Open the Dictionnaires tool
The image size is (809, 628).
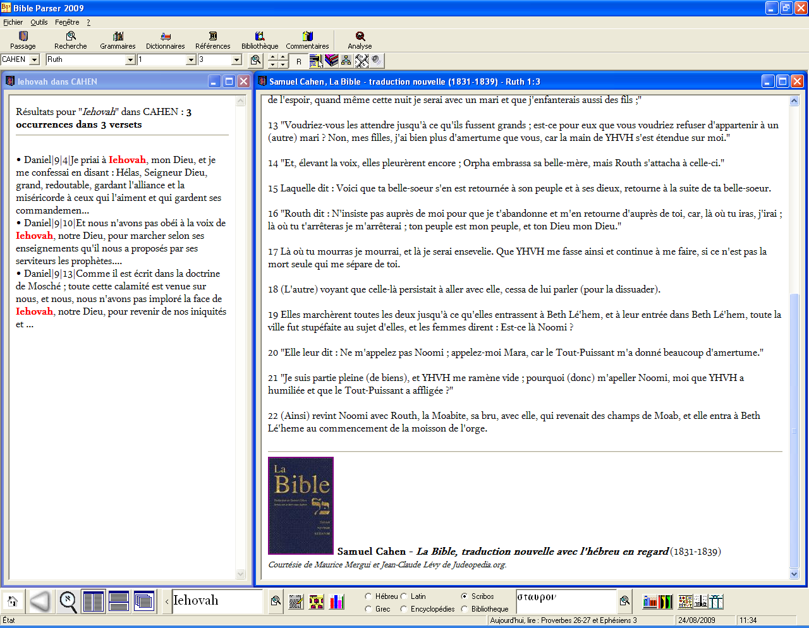point(165,40)
